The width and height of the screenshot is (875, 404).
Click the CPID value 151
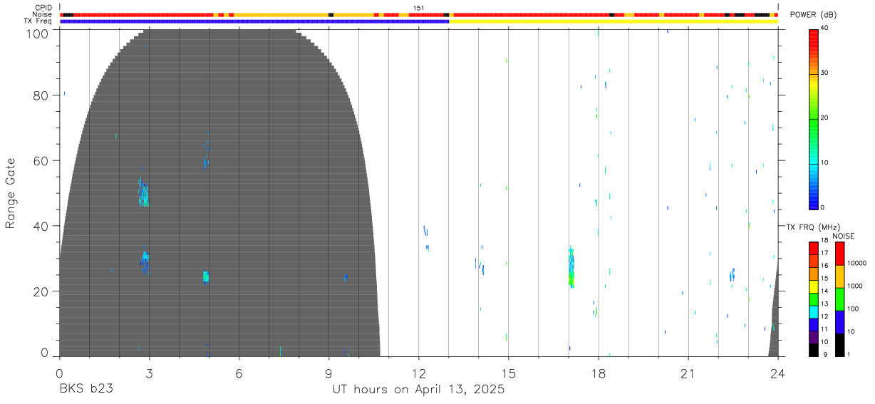coord(418,8)
